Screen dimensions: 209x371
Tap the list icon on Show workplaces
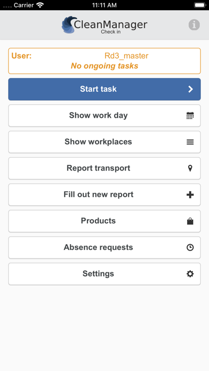(190, 142)
